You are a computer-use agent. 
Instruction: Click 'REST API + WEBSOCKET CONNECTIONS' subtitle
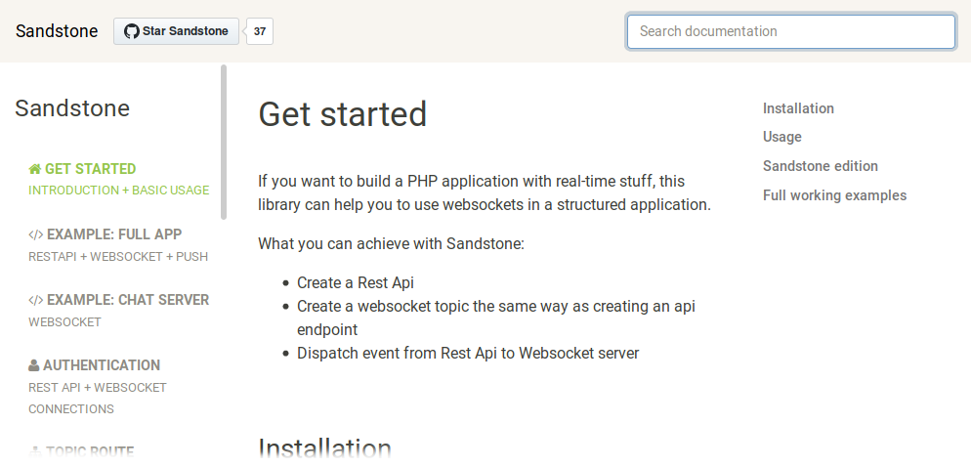[98, 399]
